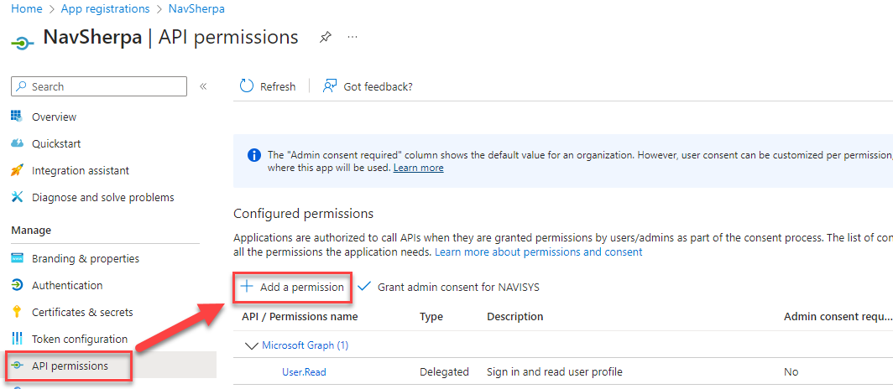The width and height of the screenshot is (893, 389).
Task: Click the Refresh icon
Action: pos(247,86)
